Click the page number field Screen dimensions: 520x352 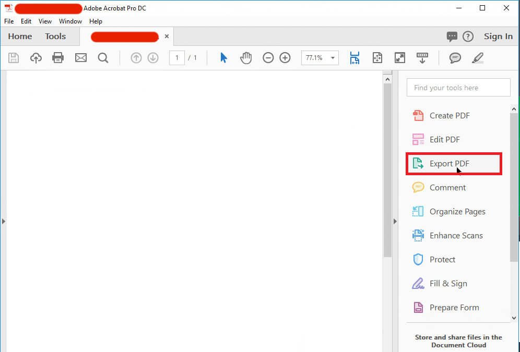(x=177, y=58)
